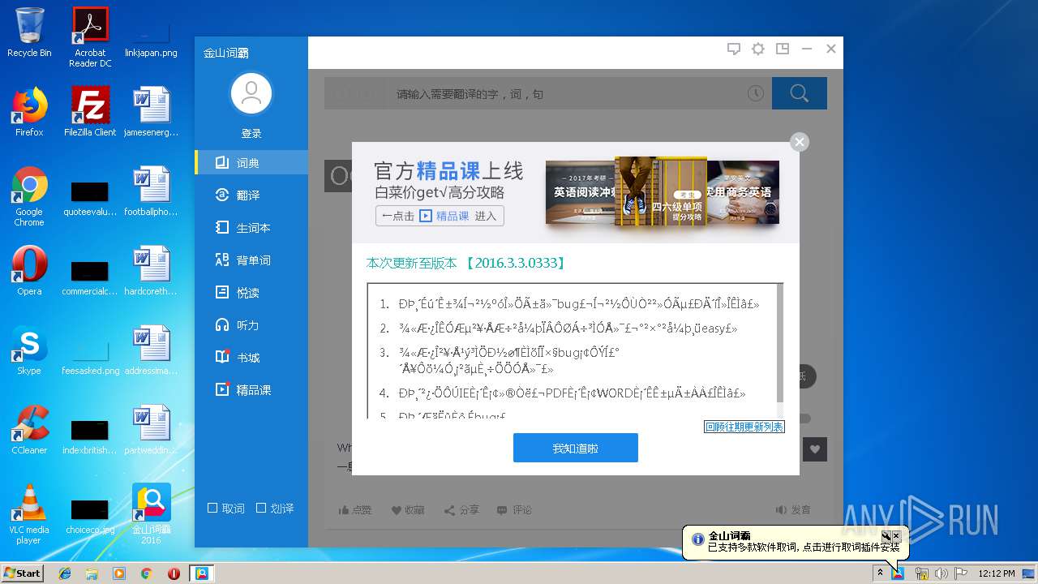Click the 英语阅读冲刺 course thumbnail
Screen dimensions: 1038x584
[x=581, y=192]
